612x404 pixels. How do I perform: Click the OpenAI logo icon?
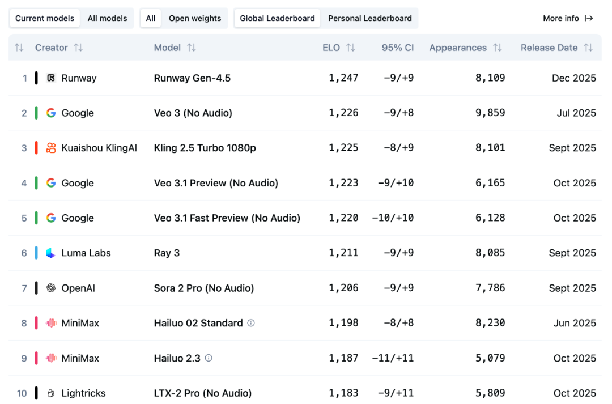(x=51, y=288)
